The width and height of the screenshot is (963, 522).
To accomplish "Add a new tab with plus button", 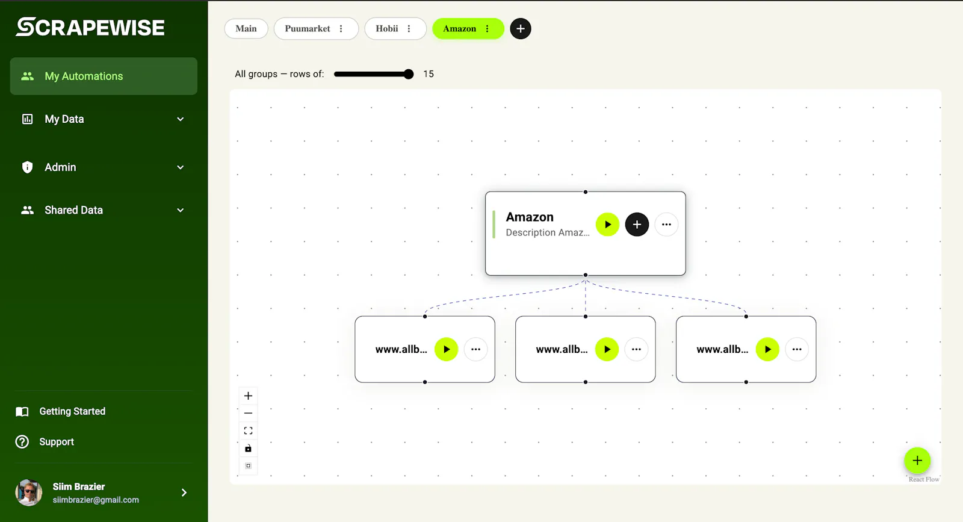I will pos(521,29).
